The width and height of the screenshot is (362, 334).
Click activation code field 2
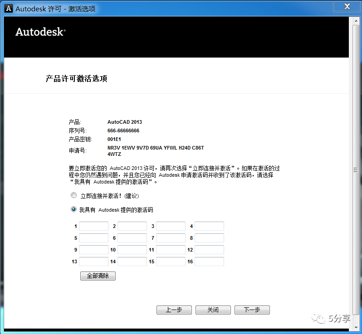point(132,226)
